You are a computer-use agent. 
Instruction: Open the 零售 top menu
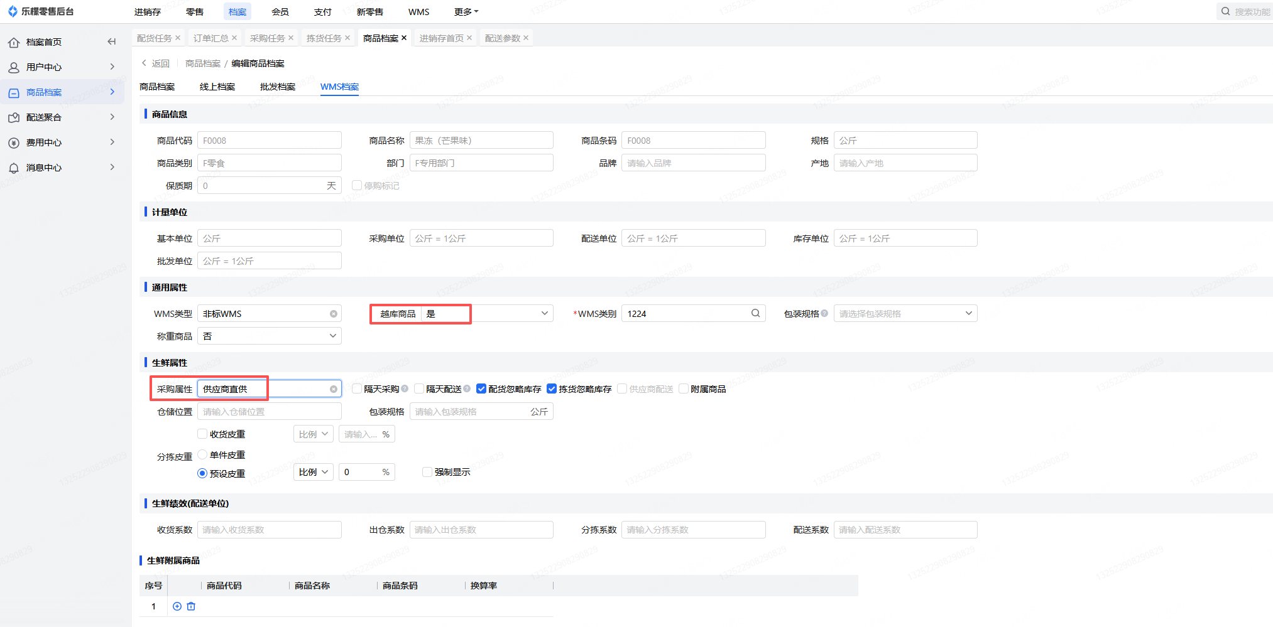(x=195, y=11)
